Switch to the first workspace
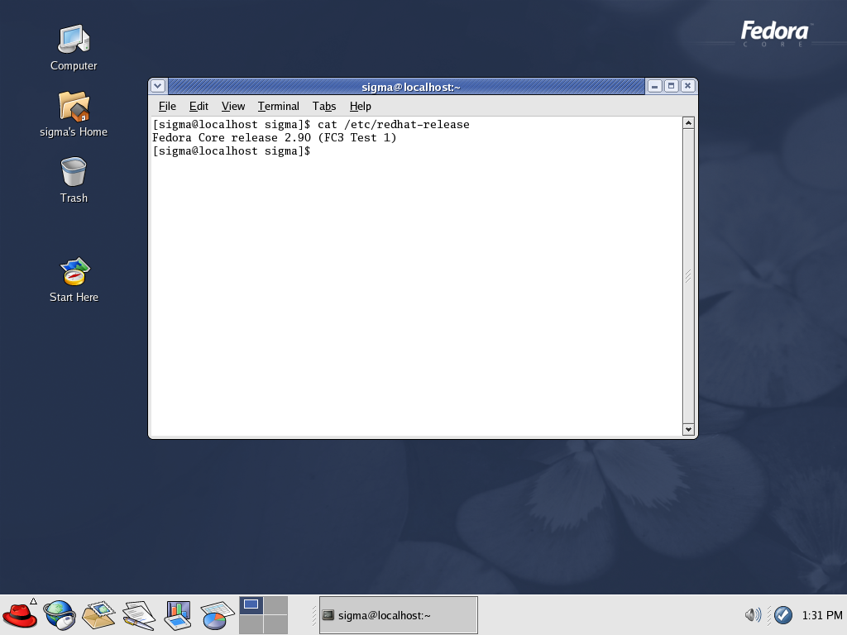Screen dimensions: 847x635 point(251,605)
